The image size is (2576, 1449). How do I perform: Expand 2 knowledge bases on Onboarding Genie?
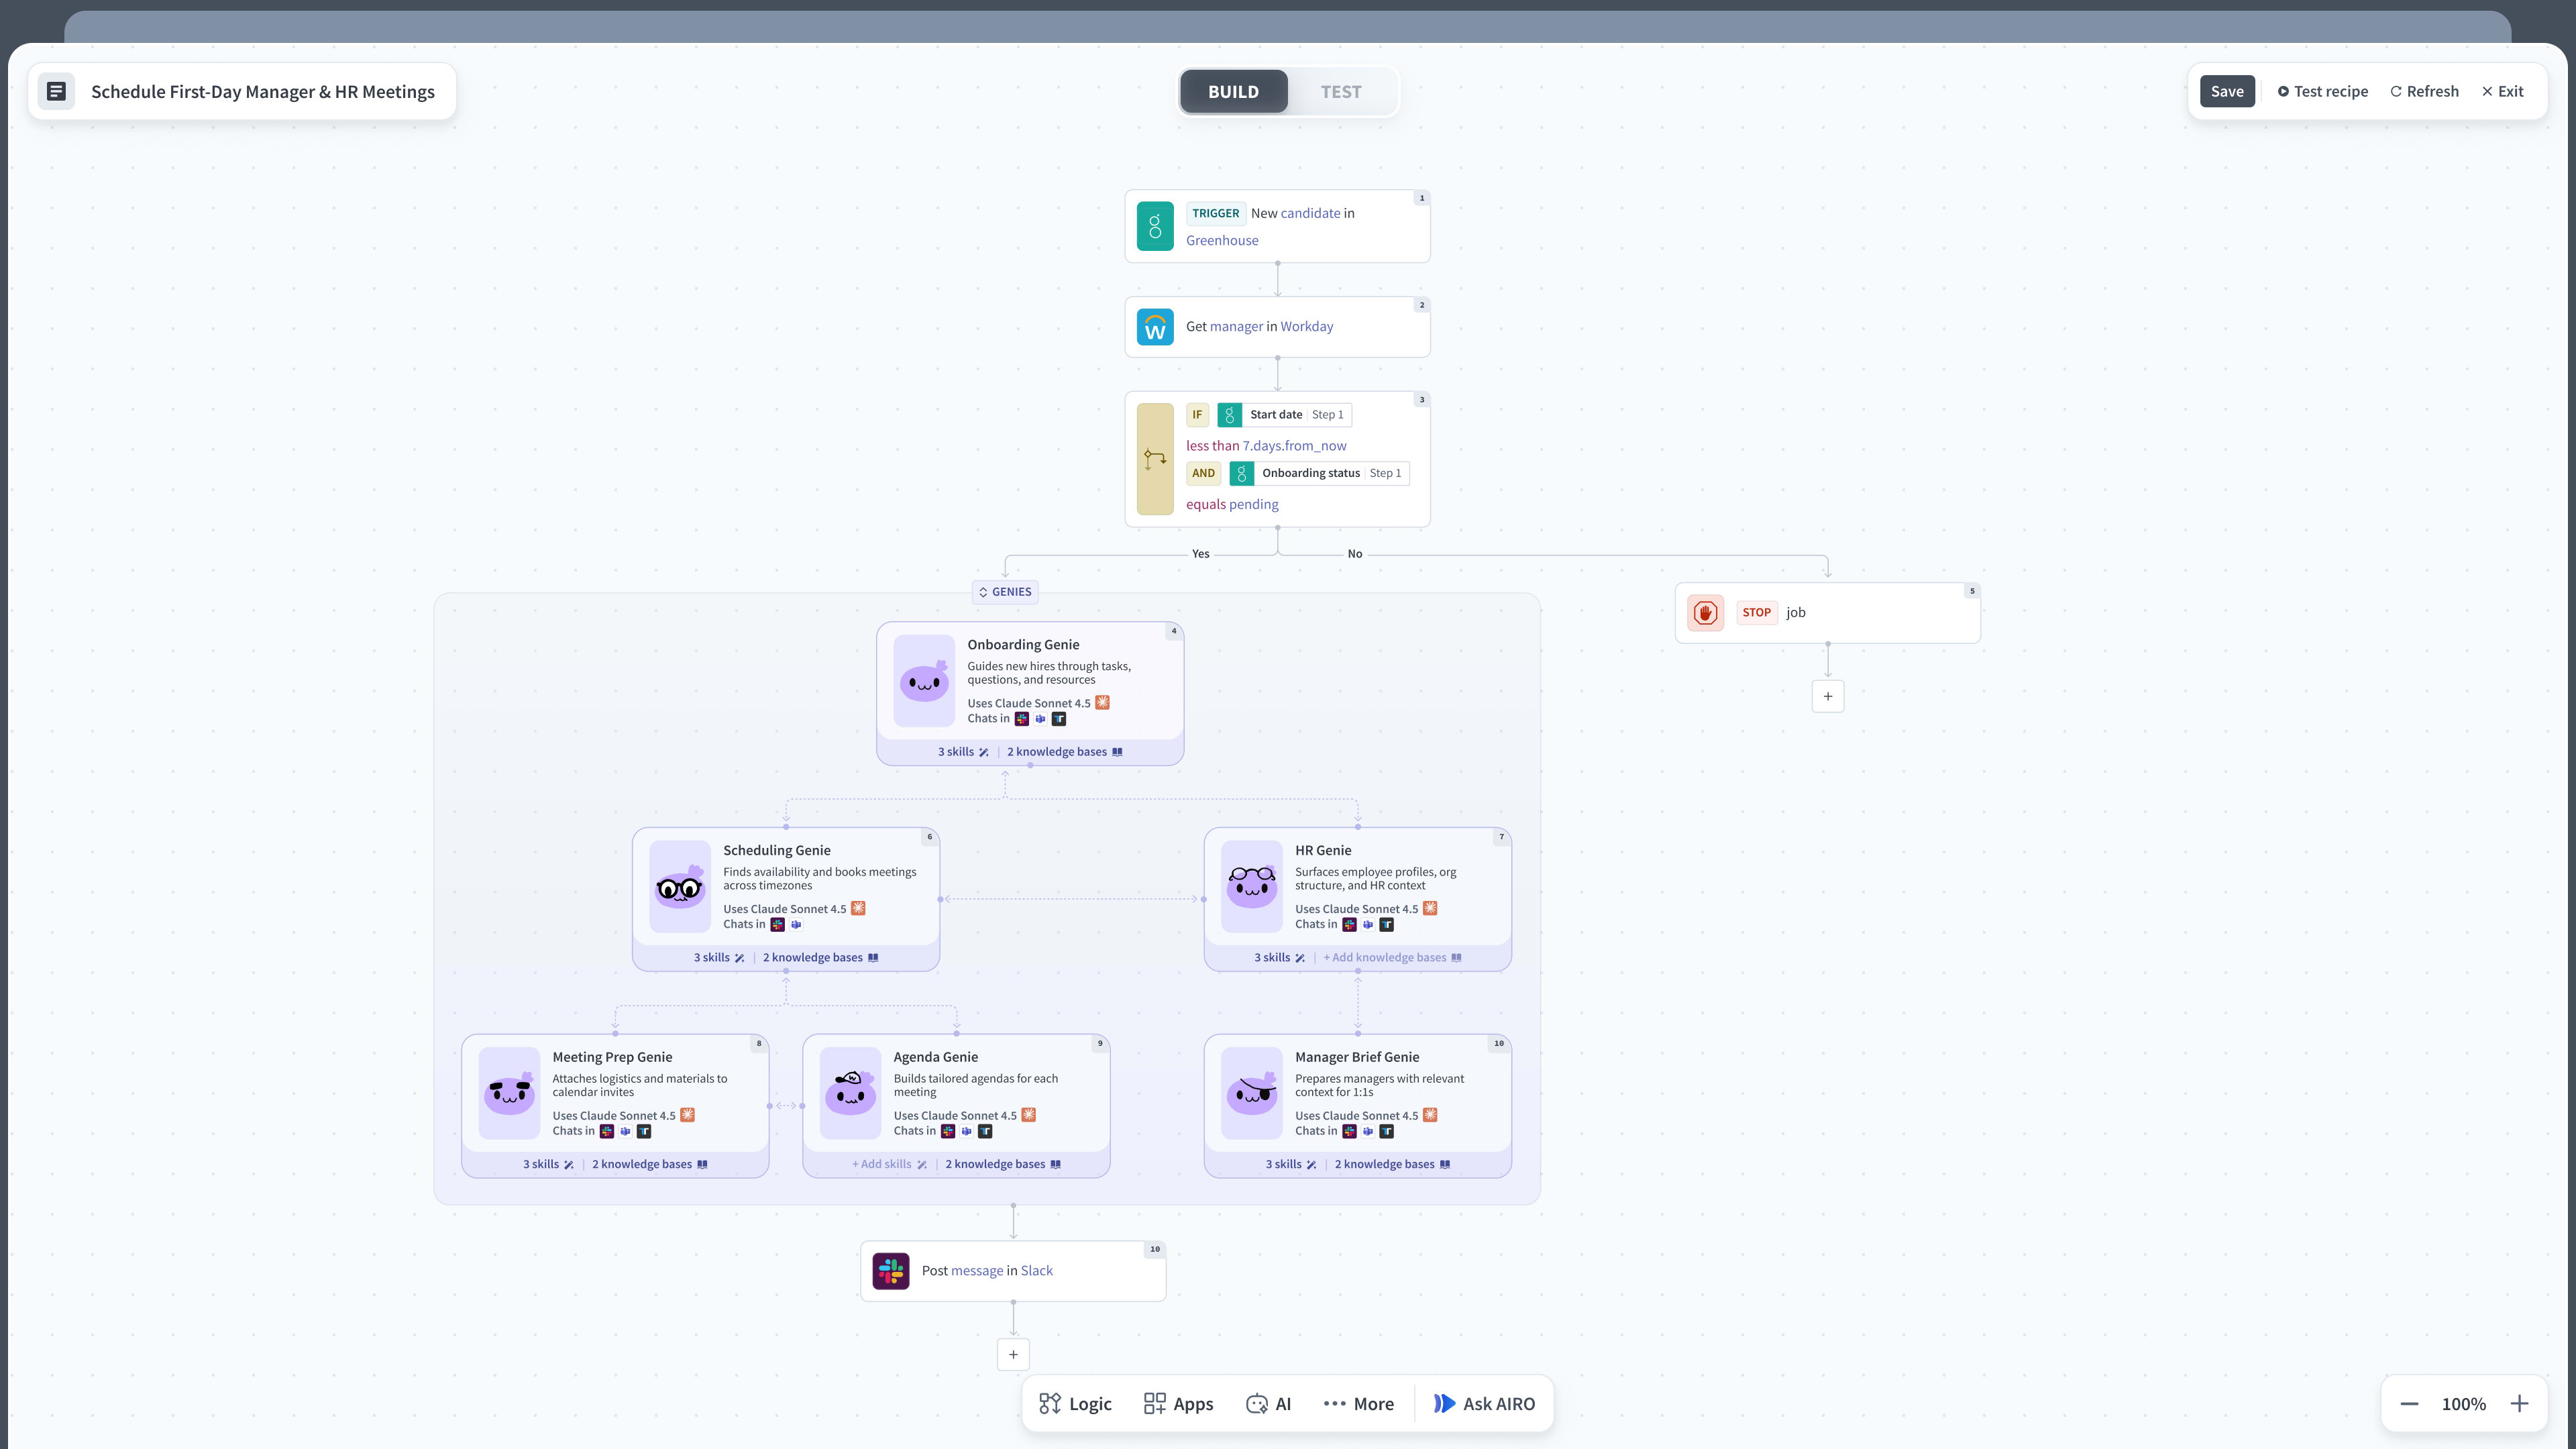[1063, 752]
